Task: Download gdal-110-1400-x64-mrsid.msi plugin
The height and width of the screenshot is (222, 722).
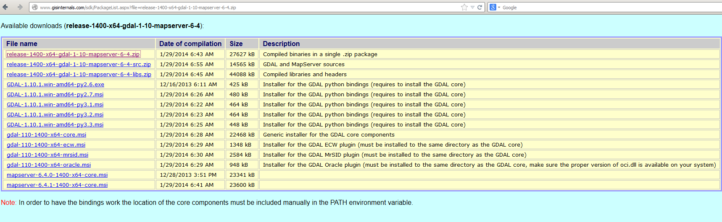Action: pyautogui.click(x=47, y=155)
